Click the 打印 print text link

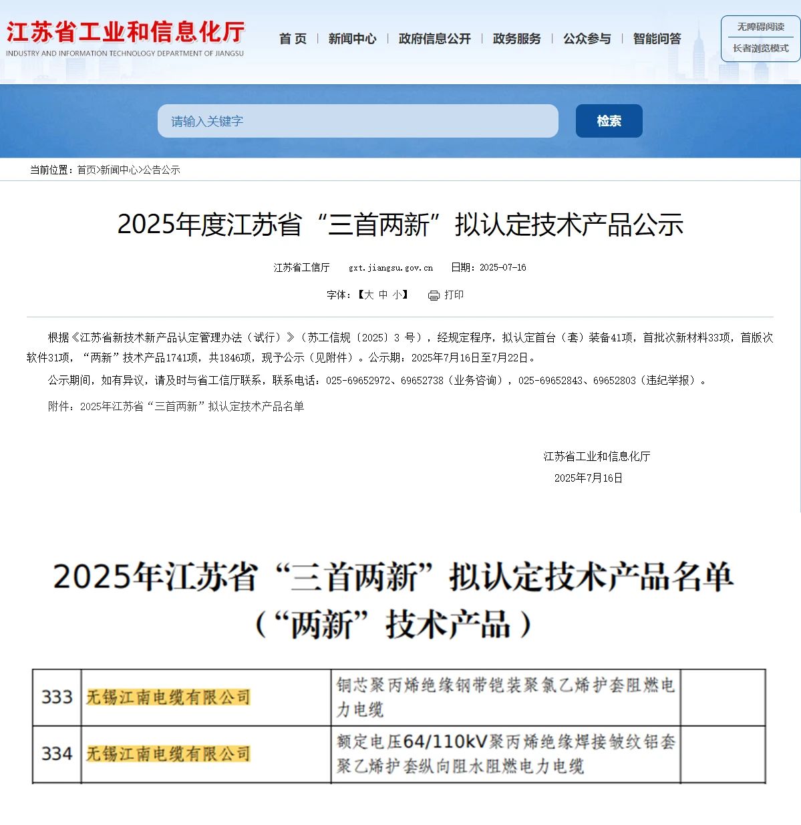coord(454,295)
